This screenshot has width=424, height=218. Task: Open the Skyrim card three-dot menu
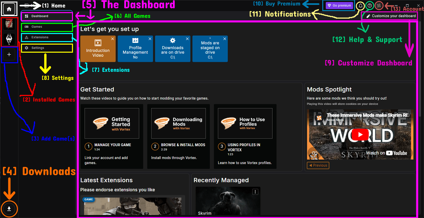(x=255, y=192)
